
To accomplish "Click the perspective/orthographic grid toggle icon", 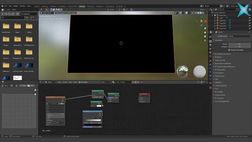I will point(205,41).
